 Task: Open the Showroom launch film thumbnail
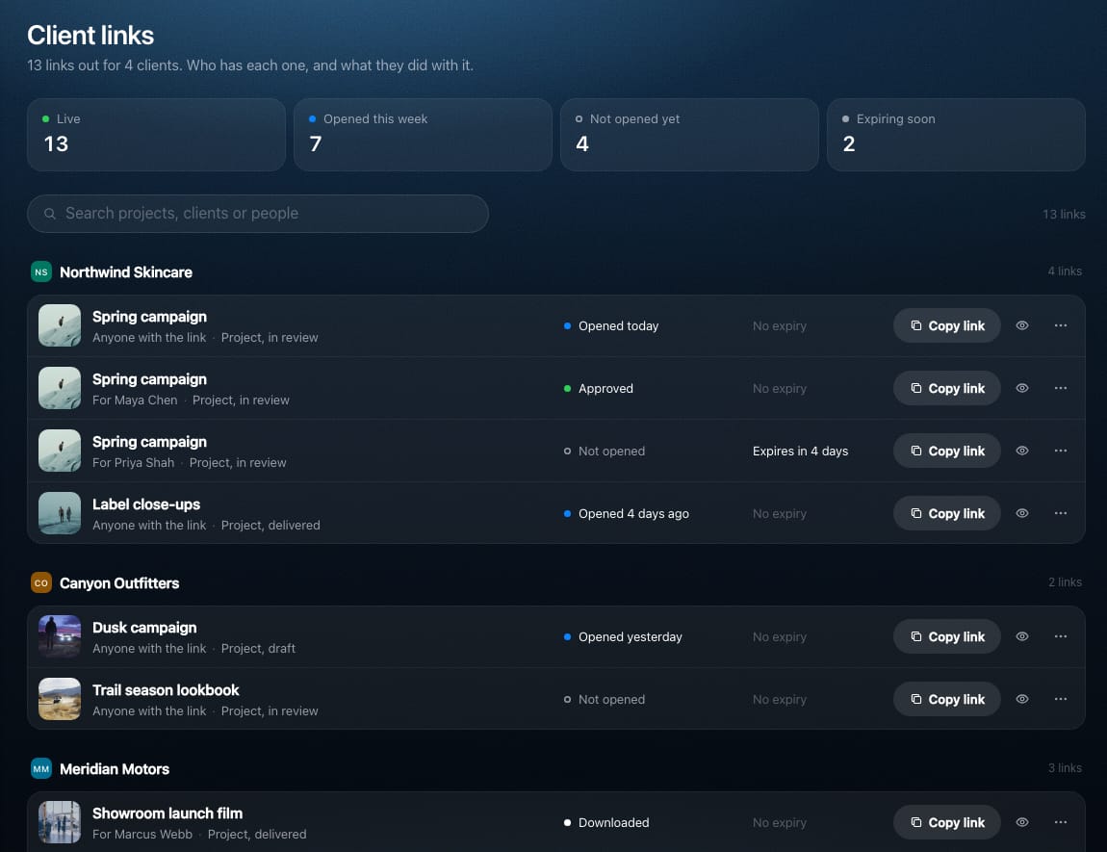pos(60,821)
